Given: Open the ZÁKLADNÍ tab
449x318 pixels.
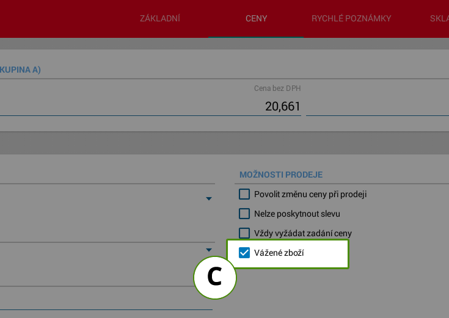Looking at the screenshot, I should (x=160, y=18).
